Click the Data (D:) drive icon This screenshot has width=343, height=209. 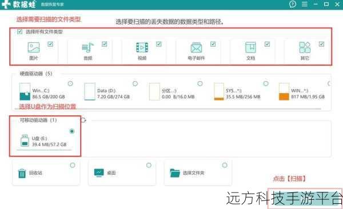tap(90, 91)
